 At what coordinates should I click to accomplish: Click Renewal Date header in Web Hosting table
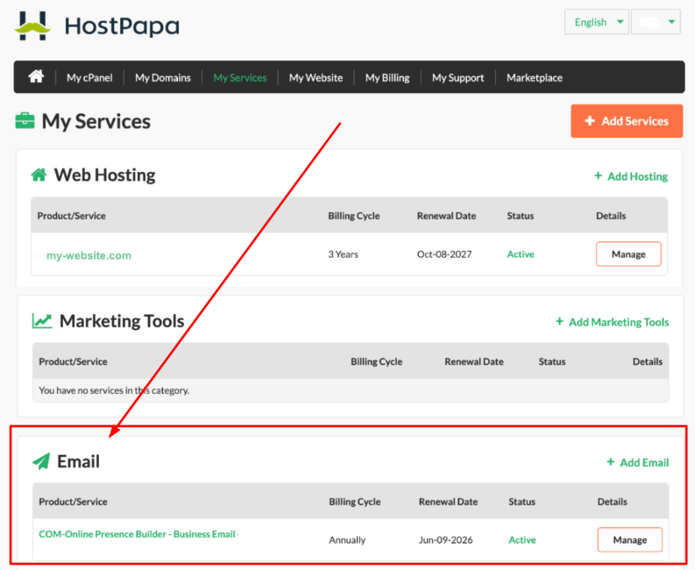click(446, 216)
